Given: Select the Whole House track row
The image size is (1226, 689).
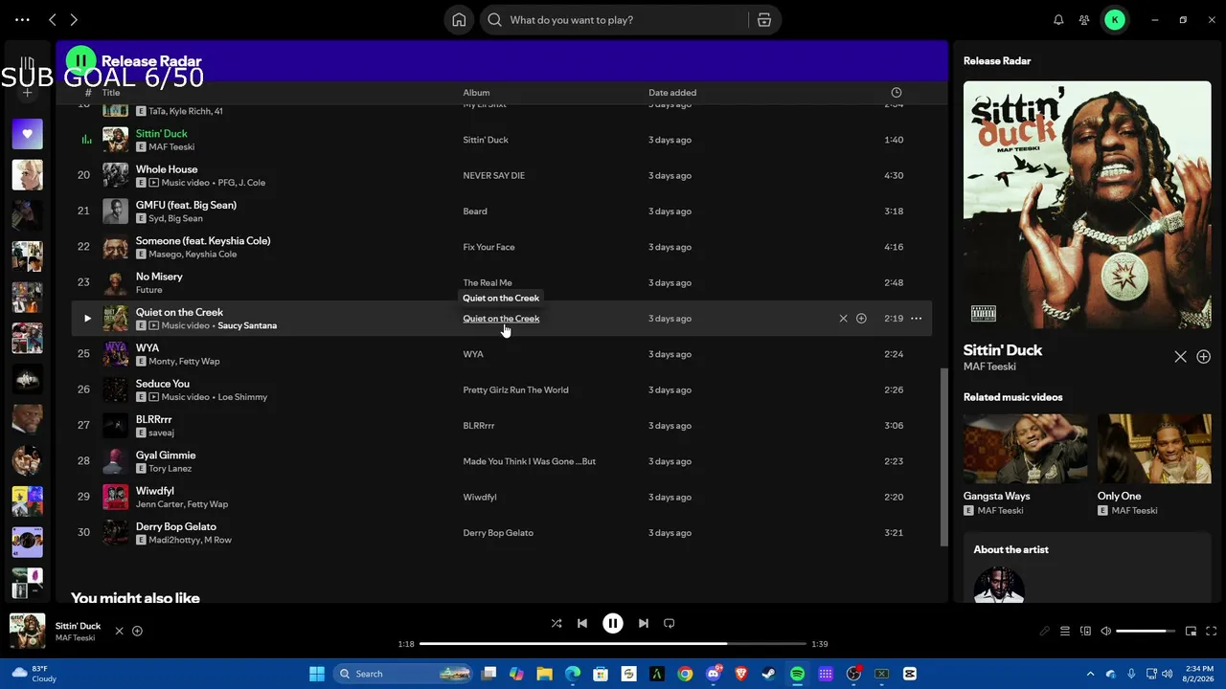Looking at the screenshot, I should [x=502, y=176].
